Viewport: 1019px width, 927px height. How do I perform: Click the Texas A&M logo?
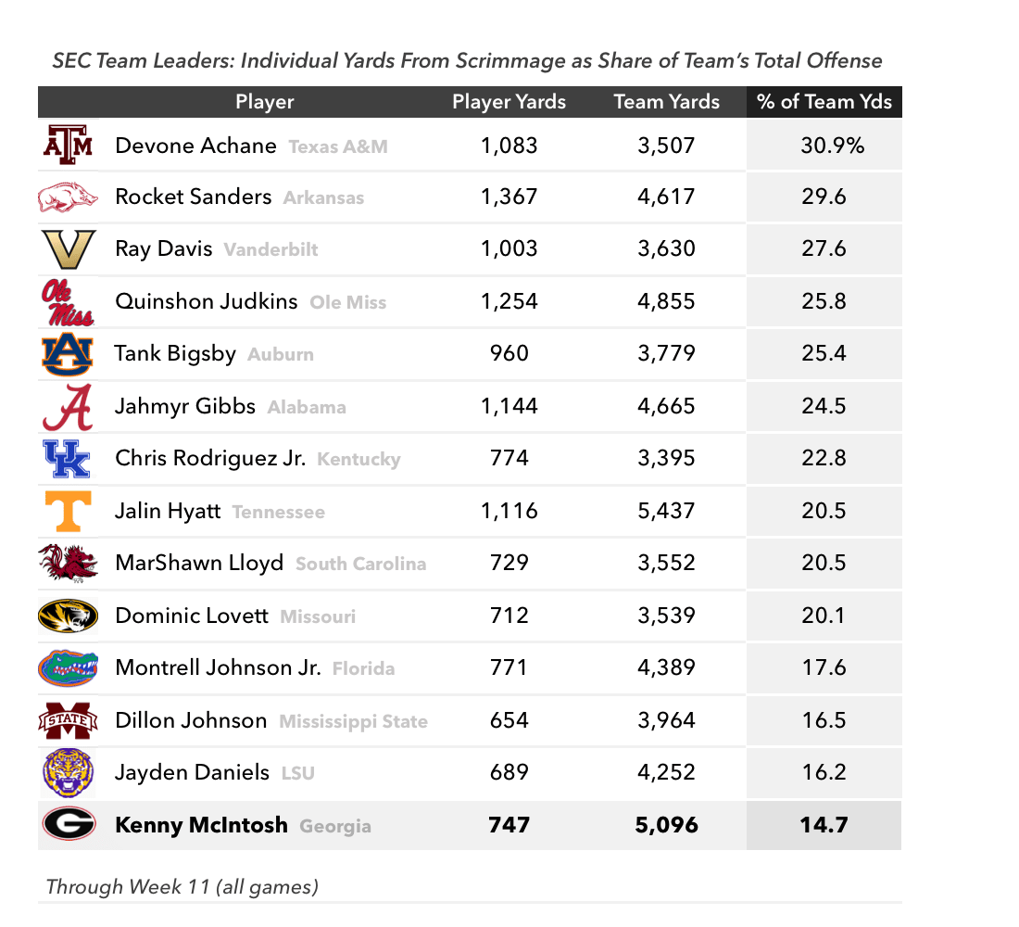point(69,145)
